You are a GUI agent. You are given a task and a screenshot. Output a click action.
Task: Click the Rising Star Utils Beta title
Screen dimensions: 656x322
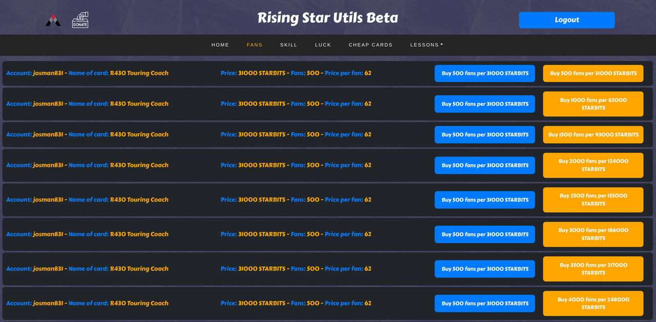pos(327,18)
